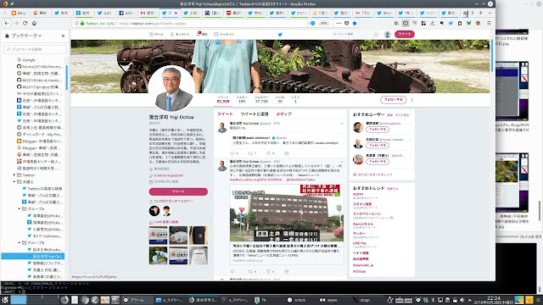Image resolution: width=543 pixels, height=305 pixels.
Task: Open the profile's Tweets tab
Action: click(225, 114)
